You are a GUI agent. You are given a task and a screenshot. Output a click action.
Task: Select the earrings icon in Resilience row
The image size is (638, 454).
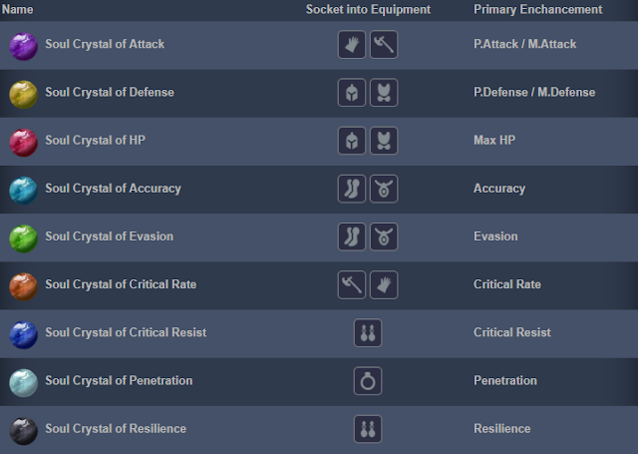[368, 429]
